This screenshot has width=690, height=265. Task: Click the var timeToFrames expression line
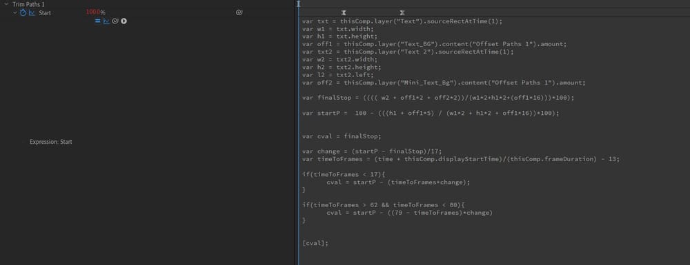click(461, 159)
